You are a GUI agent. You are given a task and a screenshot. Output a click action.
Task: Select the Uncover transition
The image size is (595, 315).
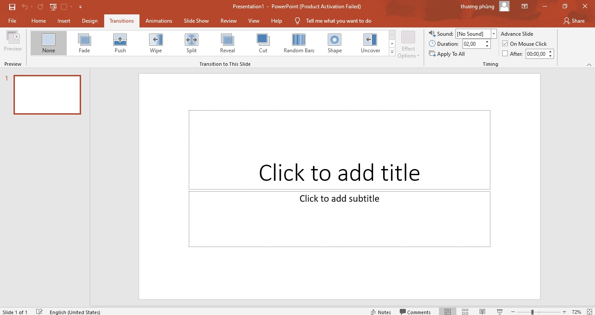point(370,42)
